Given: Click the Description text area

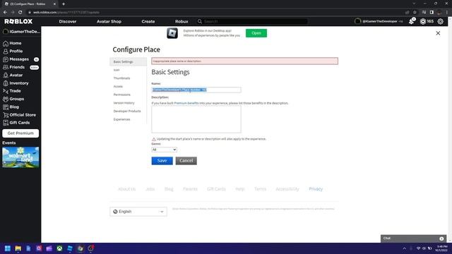Looking at the screenshot, I should [196, 119].
